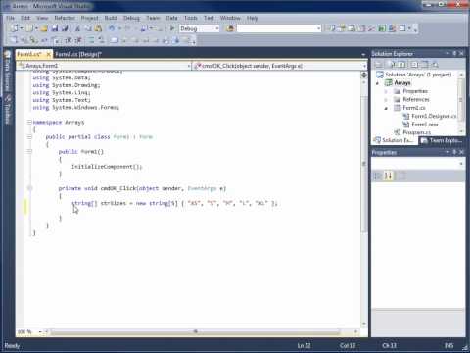The image size is (470, 353).
Task: Click the Cut scissors icon
Action: click(x=78, y=28)
